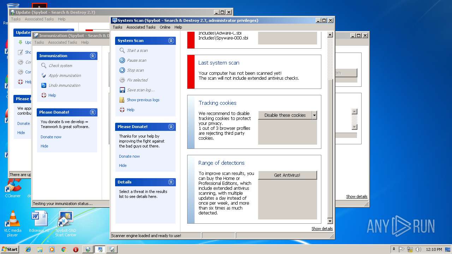Click Start button
The width and height of the screenshot is (452, 254).
pyautogui.click(x=10, y=249)
